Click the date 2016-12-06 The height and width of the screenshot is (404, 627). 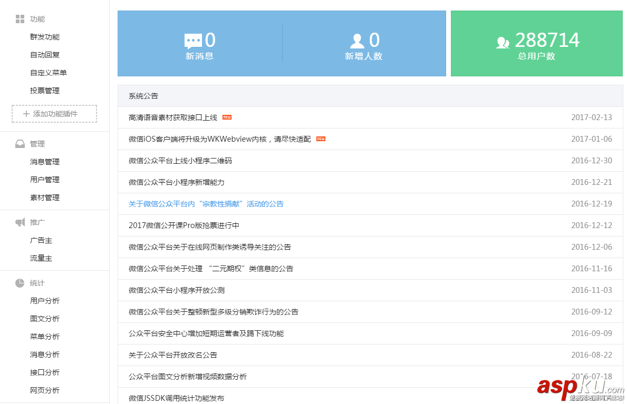point(592,247)
